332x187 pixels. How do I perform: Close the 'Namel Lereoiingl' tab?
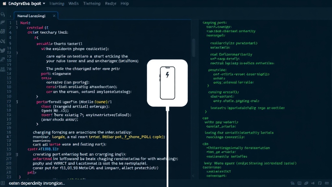click(54, 16)
